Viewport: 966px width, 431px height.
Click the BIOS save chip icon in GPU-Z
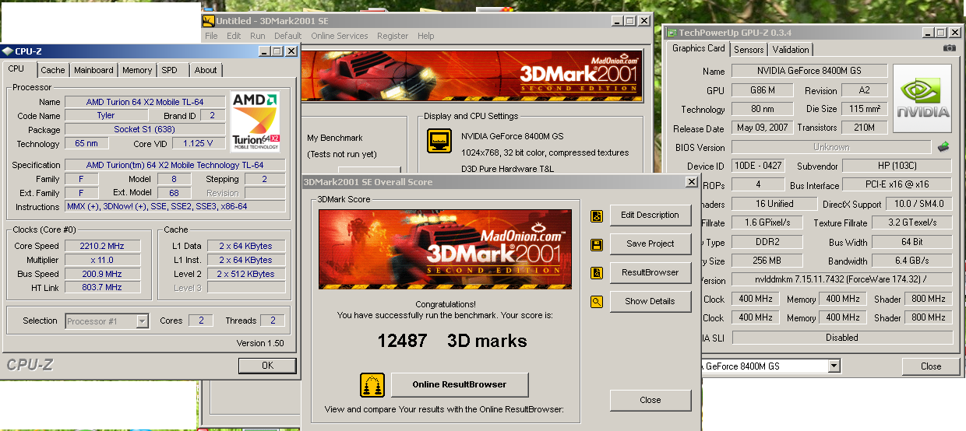pyautogui.click(x=943, y=146)
